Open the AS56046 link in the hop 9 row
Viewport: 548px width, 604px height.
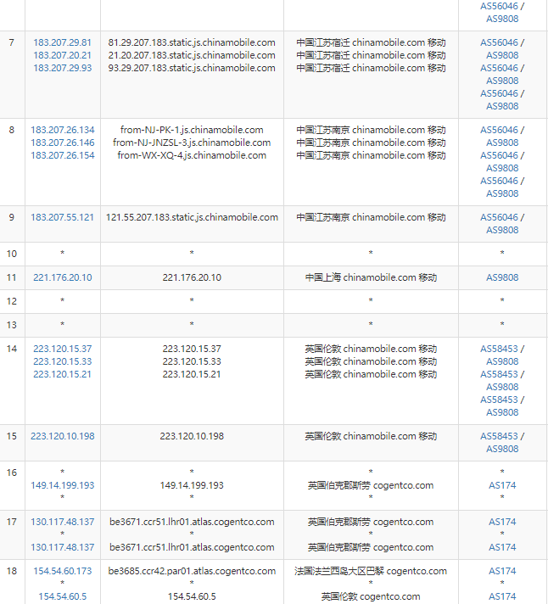click(499, 217)
